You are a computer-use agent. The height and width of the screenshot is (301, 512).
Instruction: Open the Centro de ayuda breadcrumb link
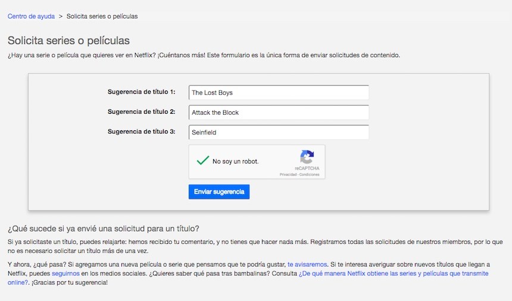click(x=30, y=16)
